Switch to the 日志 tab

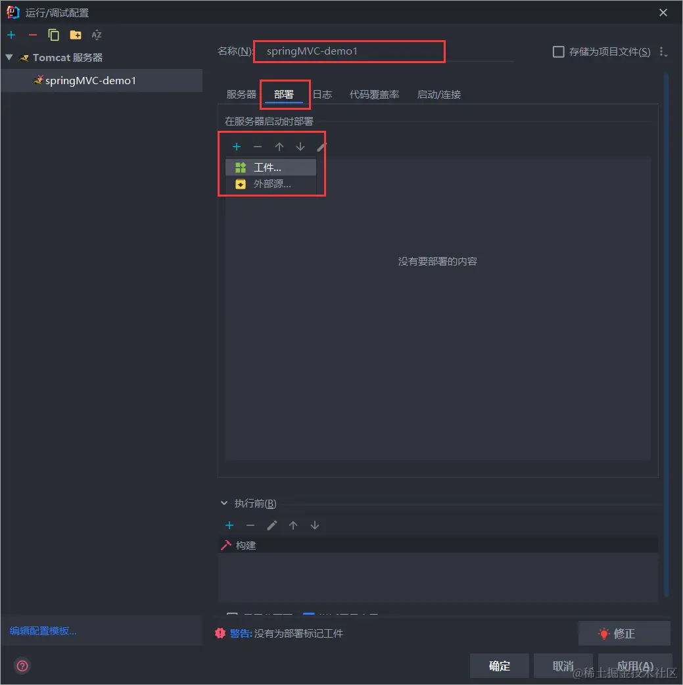coord(323,95)
